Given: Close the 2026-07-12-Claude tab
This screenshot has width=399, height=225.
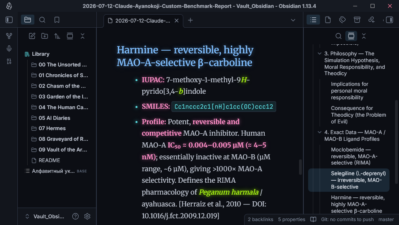Looking at the screenshot, I should coord(177,21).
